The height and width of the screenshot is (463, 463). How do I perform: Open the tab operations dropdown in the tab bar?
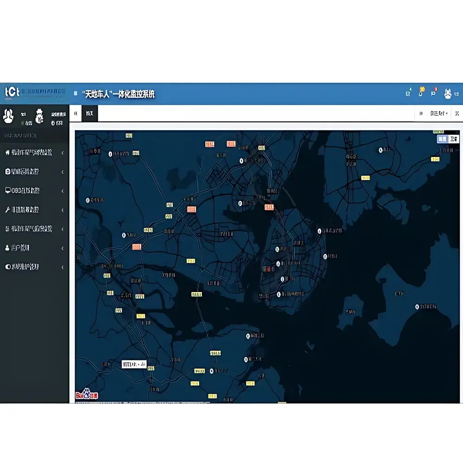pos(439,113)
